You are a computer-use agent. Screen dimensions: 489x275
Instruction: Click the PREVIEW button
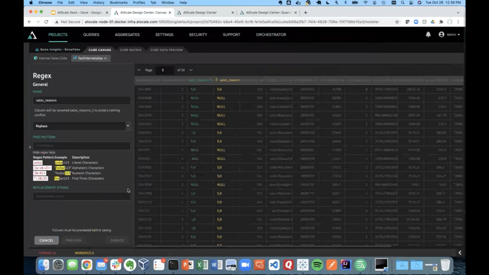73,241
